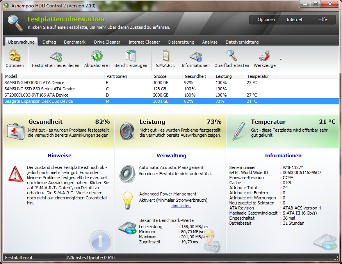
Task: Click the speedometer Leistung icon
Action: pos(127,131)
